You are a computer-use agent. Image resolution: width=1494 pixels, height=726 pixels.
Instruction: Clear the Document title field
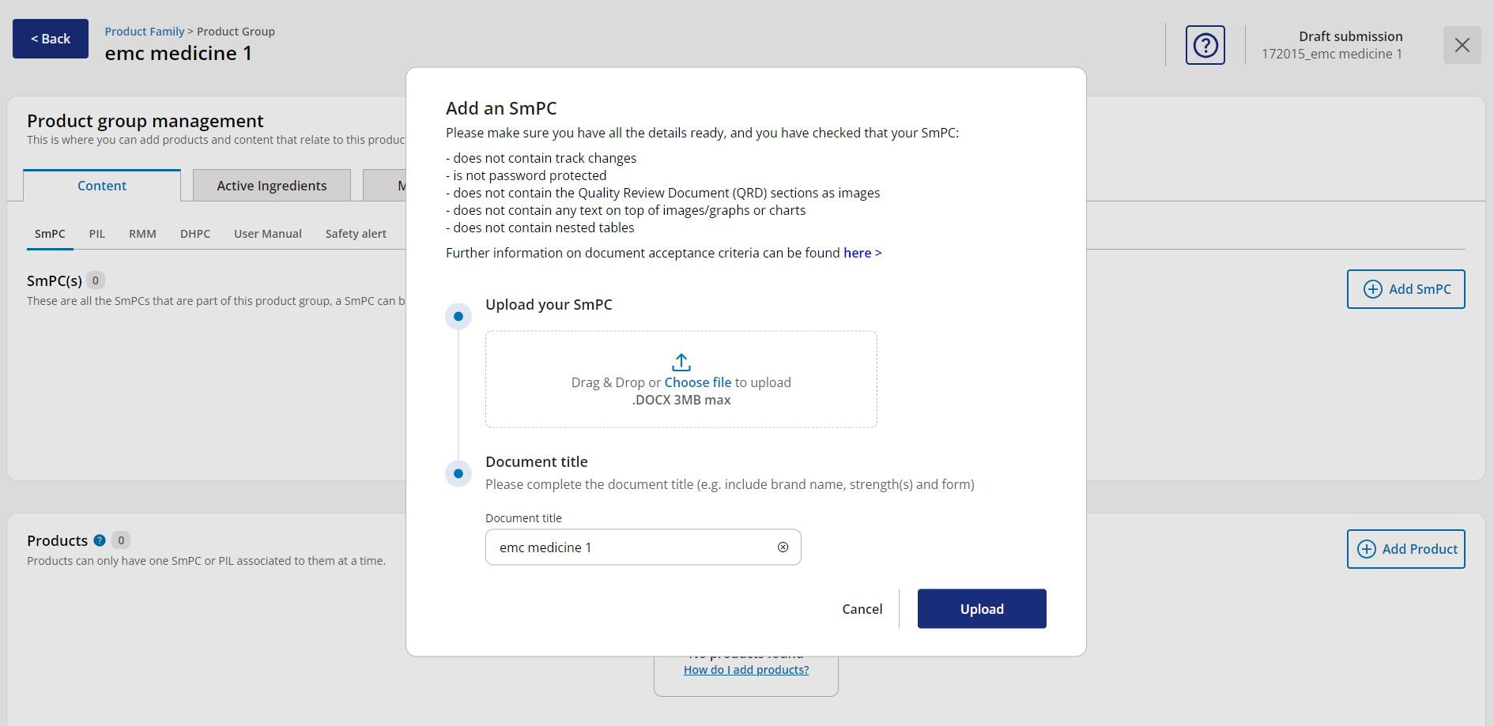pyautogui.click(x=783, y=547)
